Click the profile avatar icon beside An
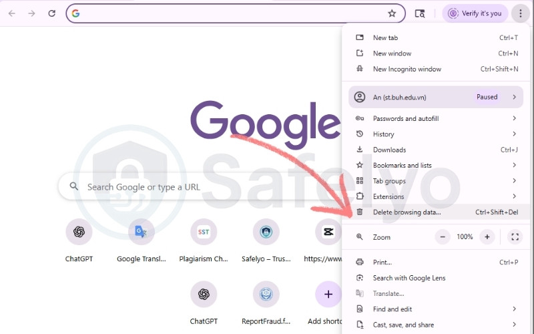This screenshot has height=334, width=534. (360, 97)
